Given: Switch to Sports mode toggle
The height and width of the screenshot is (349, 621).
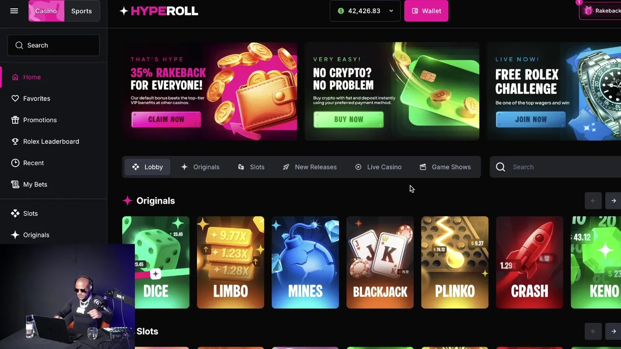Looking at the screenshot, I should point(82,11).
